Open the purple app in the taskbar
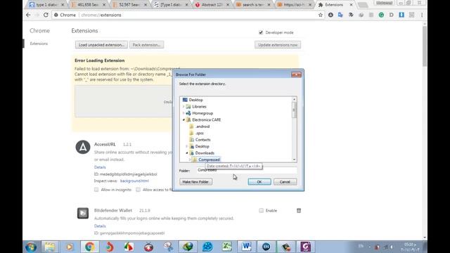Image resolution: width=450 pixels, height=253 pixels. coord(305,247)
